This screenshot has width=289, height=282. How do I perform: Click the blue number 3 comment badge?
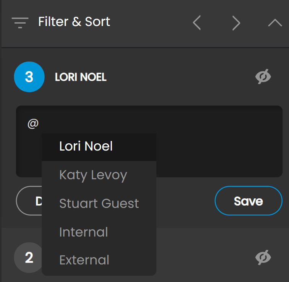click(29, 77)
